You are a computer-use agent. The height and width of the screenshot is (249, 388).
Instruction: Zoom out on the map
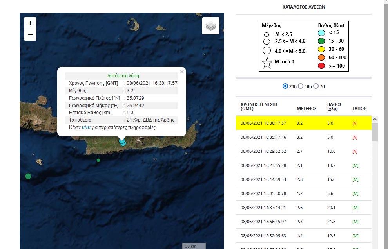point(30,35)
